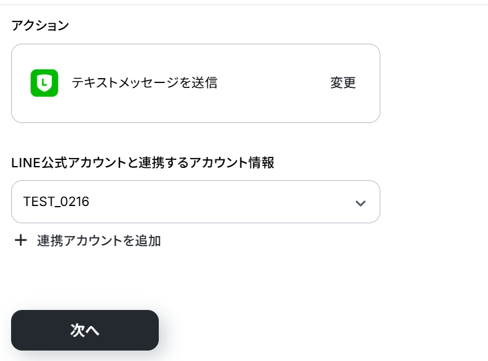Screen dimensions: 488x361
Task: Click the 連携アカウントを追加 link
Action: 98,240
